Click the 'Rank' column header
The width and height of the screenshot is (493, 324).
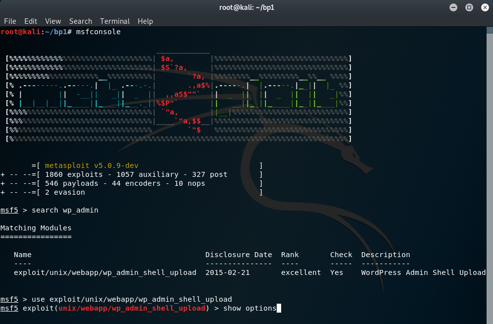point(290,255)
